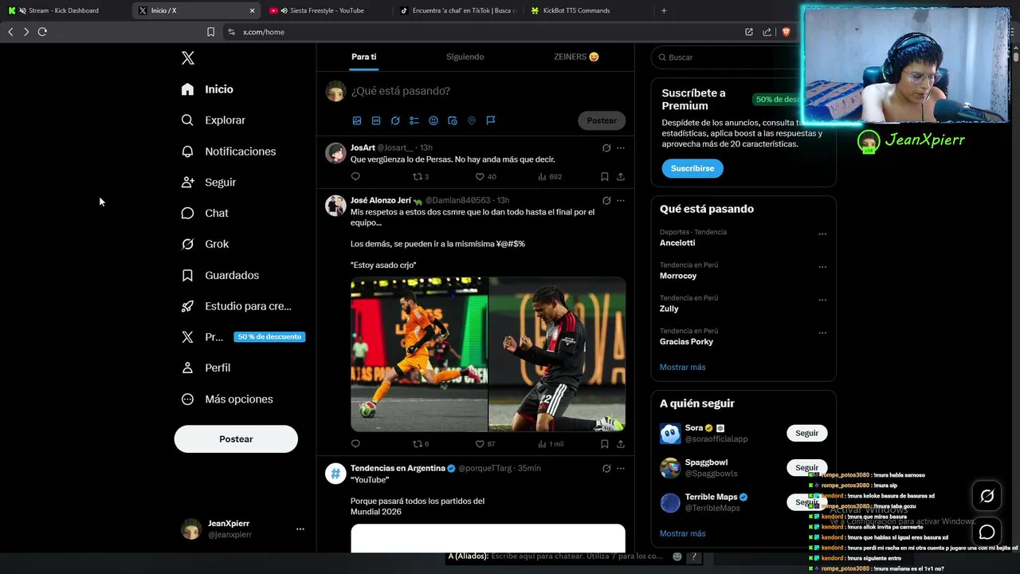Switch to ZEINERS tab
The height and width of the screenshot is (574, 1020).
click(576, 57)
